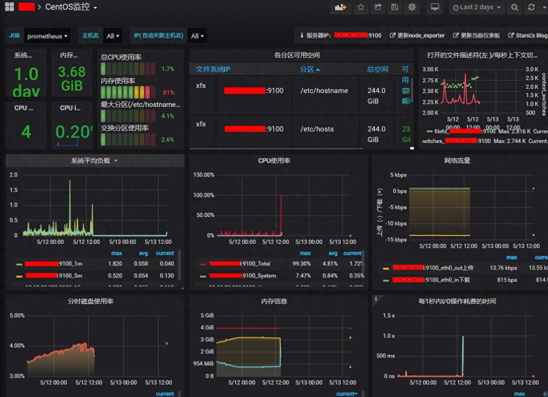The height and width of the screenshot is (397, 548).
Task: Click the info corner icon on the I/O panel
Action: (376, 299)
